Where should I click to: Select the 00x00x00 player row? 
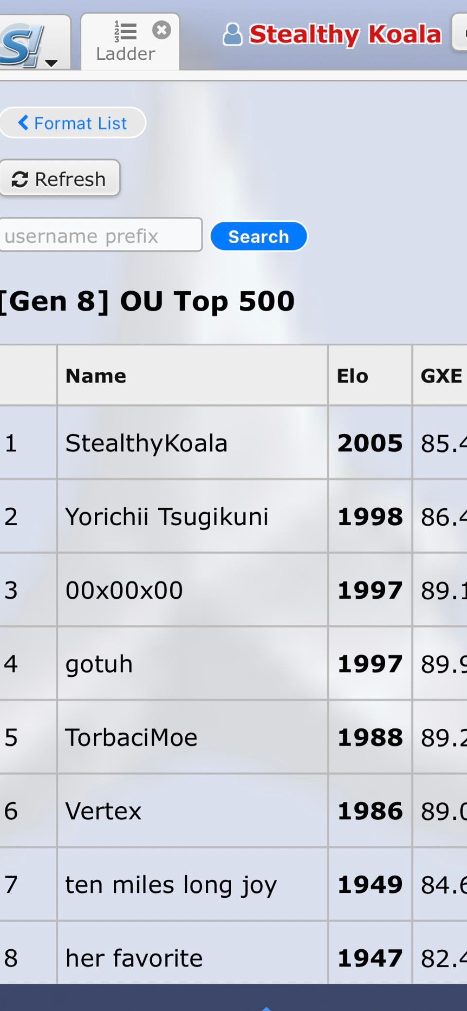124,590
